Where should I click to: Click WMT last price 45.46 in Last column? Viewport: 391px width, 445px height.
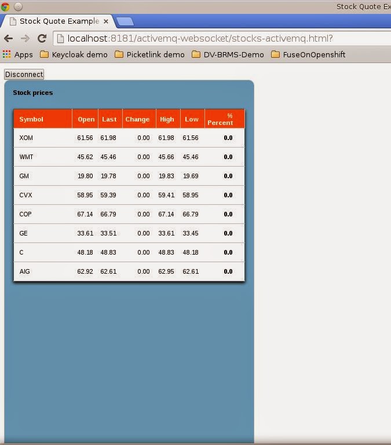[108, 157]
